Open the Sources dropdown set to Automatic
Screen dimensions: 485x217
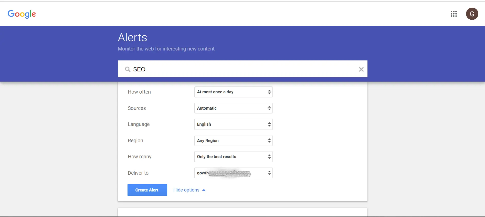[x=233, y=108]
